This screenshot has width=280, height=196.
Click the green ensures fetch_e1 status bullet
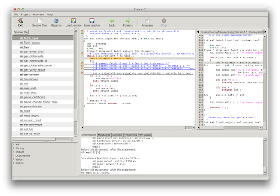click(82, 34)
